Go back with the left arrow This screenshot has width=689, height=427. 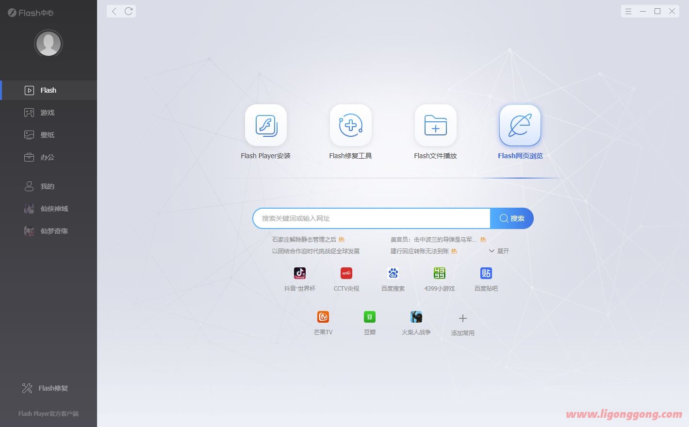[x=114, y=11]
